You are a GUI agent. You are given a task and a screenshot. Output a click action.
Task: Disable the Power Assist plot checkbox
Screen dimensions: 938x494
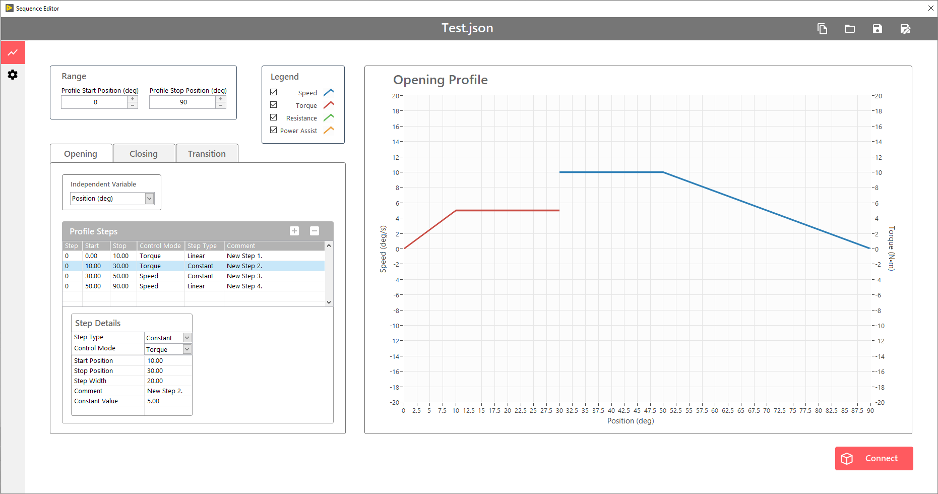point(274,130)
